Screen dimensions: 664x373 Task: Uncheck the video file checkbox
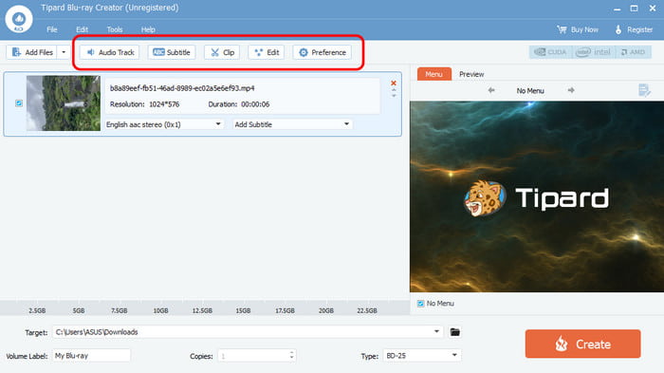point(19,103)
